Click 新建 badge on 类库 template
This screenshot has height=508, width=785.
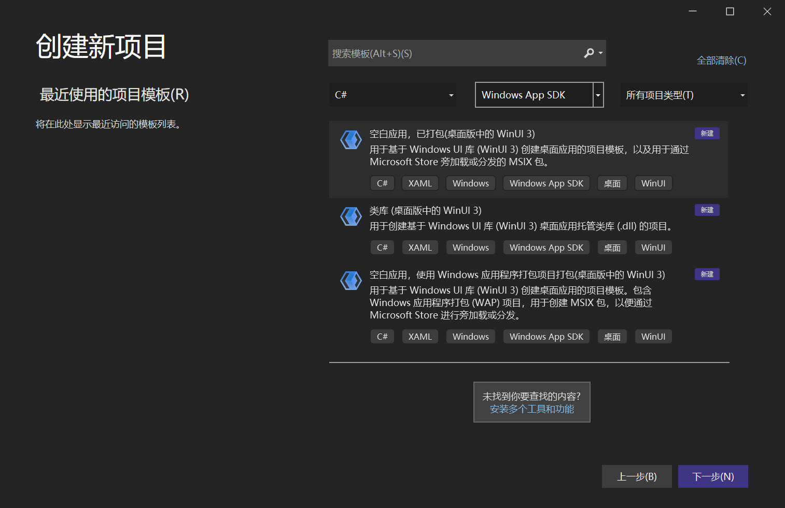[707, 210]
